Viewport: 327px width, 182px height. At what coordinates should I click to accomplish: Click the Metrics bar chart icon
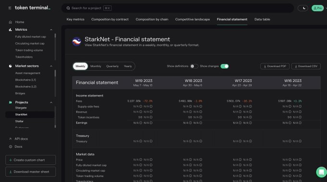[x=11, y=30]
